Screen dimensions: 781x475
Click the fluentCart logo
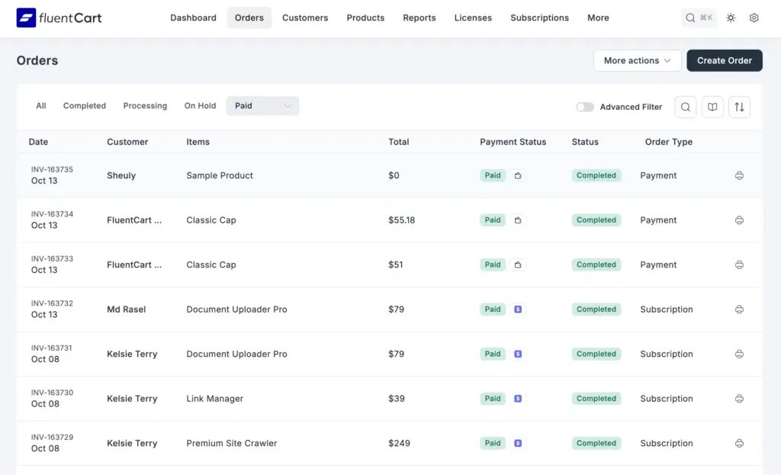[x=59, y=18]
